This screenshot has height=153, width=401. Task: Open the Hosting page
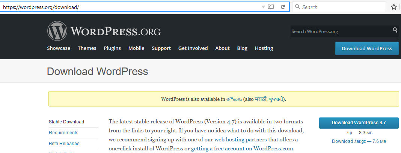264,48
